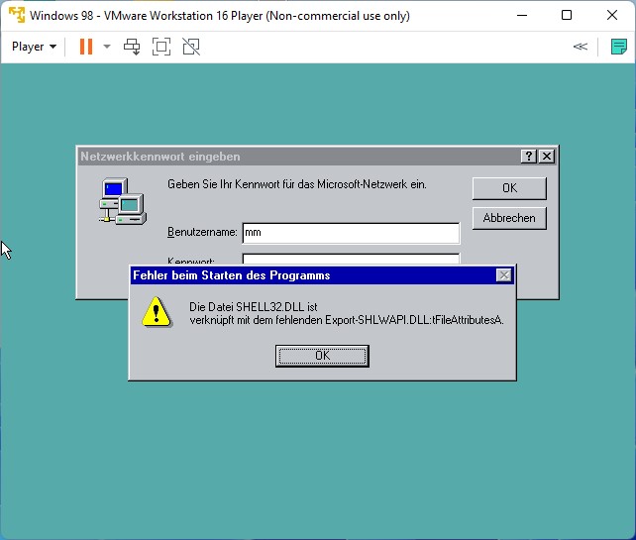636x540 pixels.
Task: Click the network computers icon
Action: (x=123, y=201)
